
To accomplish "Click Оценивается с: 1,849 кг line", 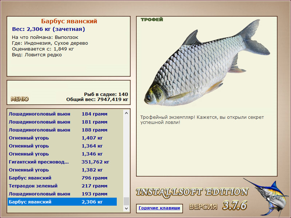I will click(43, 49).
